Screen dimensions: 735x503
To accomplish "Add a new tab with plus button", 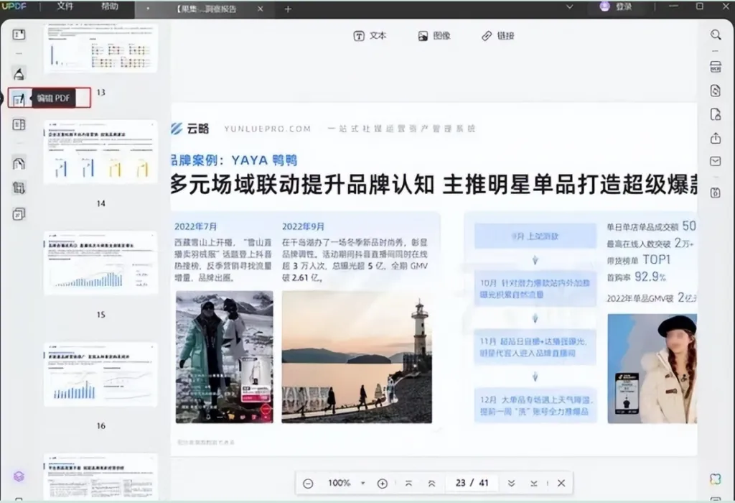I will (288, 9).
